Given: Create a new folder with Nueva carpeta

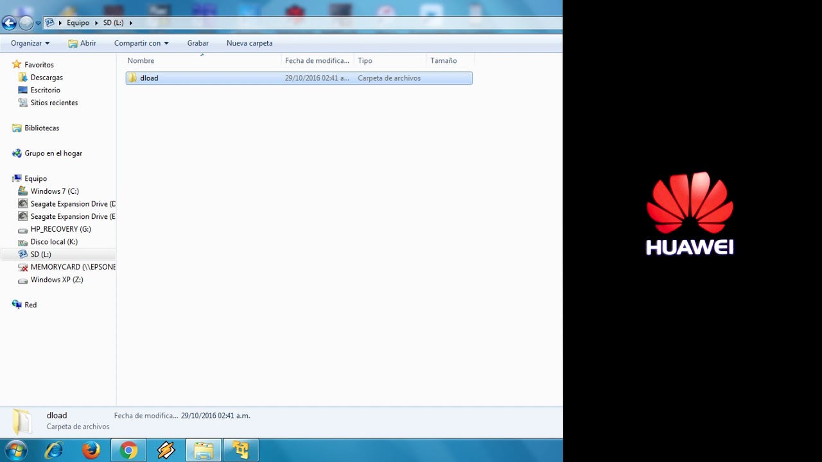Looking at the screenshot, I should click(x=249, y=43).
